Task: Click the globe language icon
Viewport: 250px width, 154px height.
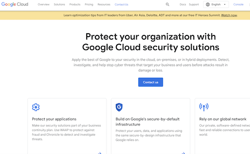Action: 208,5
